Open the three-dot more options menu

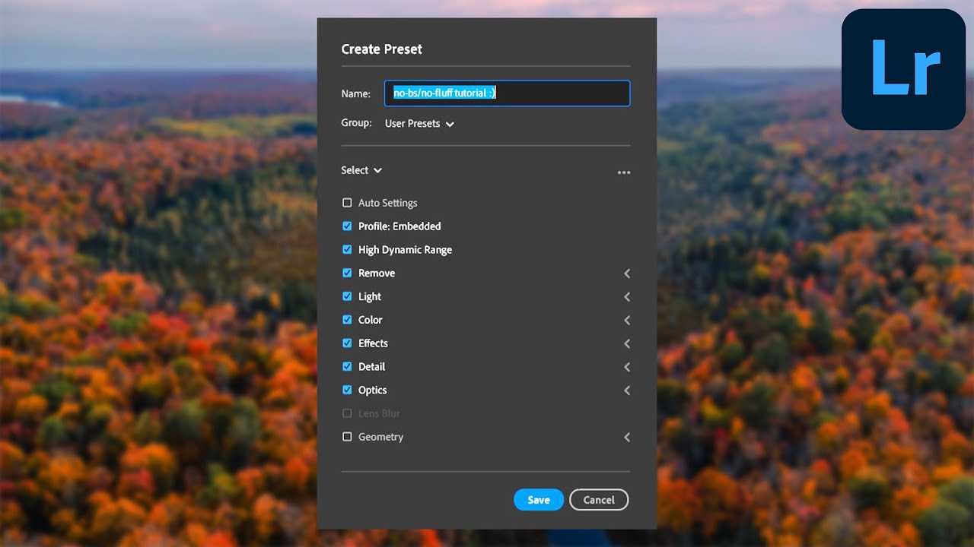[624, 172]
